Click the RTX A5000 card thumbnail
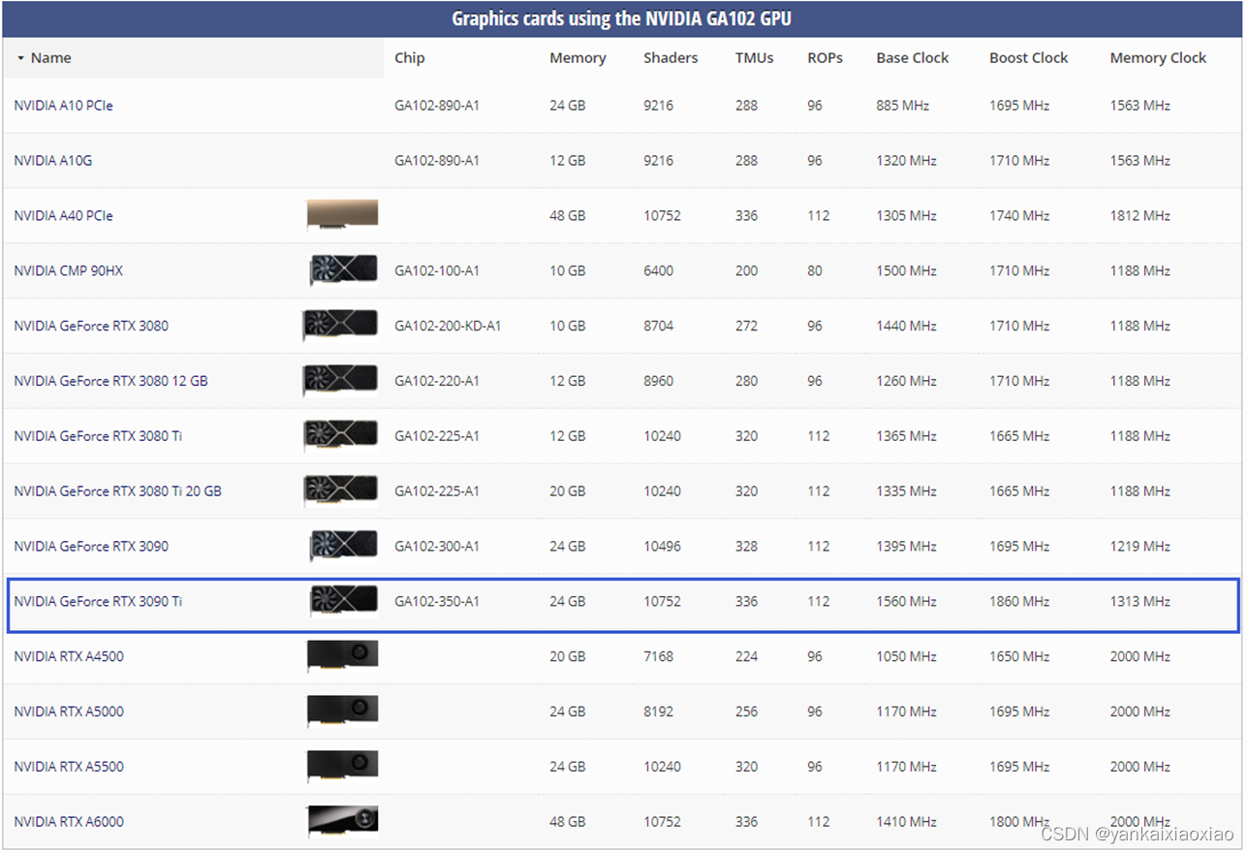The width and height of the screenshot is (1248, 853). [x=342, y=711]
